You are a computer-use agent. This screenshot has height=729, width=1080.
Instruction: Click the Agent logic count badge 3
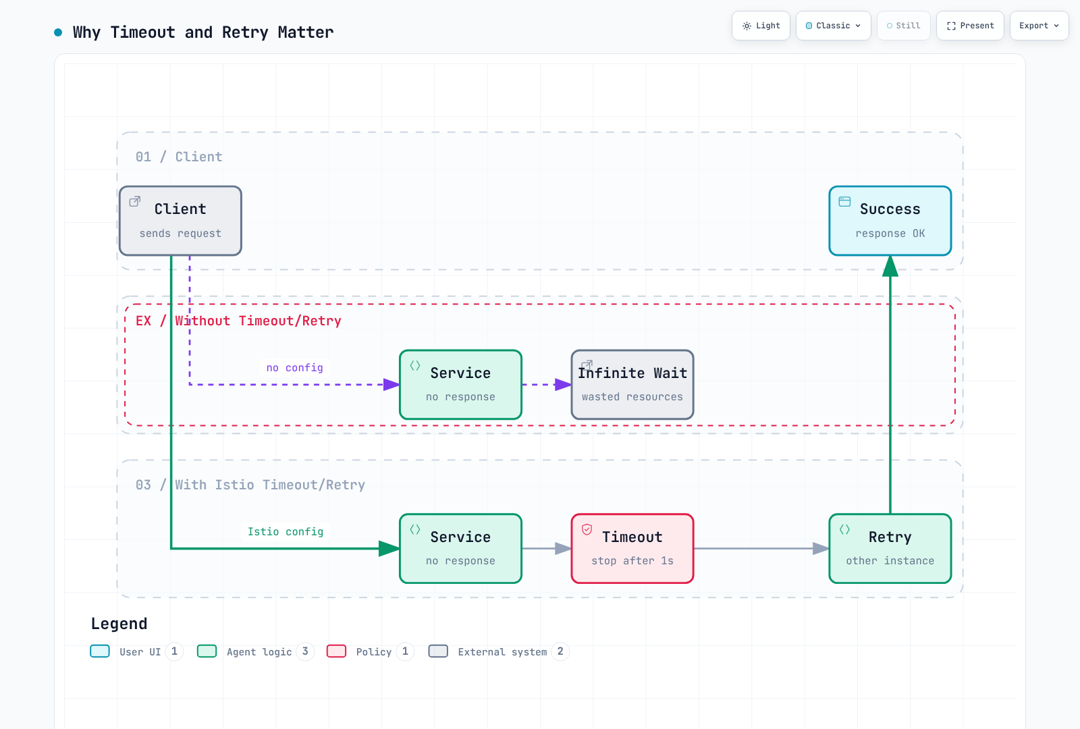point(305,651)
